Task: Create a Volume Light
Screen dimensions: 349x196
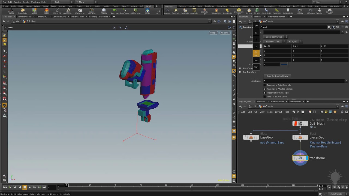Action: (x=216, y=11)
